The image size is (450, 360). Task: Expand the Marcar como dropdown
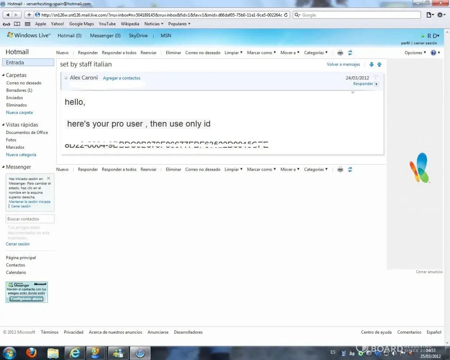point(261,53)
